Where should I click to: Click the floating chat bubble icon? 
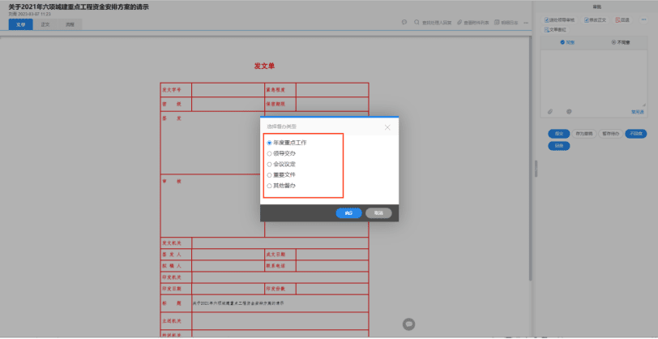tap(408, 324)
